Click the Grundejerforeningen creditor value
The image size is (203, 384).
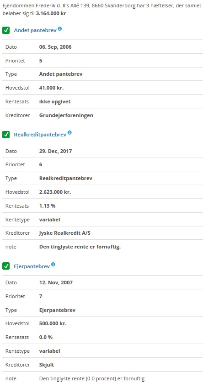tap(66, 115)
